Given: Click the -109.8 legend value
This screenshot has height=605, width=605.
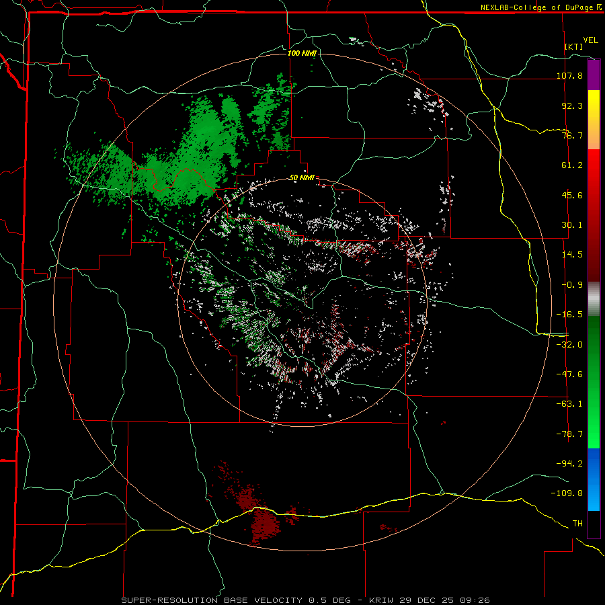Looking at the screenshot, I should tap(567, 493).
